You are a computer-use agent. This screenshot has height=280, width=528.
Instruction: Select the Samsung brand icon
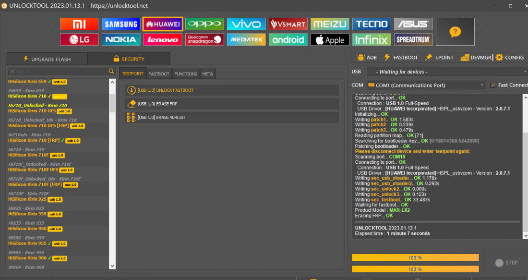121,24
